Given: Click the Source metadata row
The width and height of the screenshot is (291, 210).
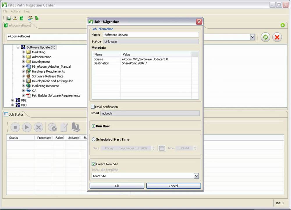Looking at the screenshot, I should [145, 59].
